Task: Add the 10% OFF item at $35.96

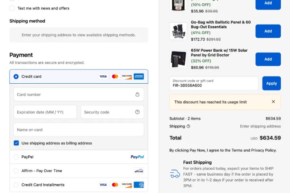Action: coord(268,4)
